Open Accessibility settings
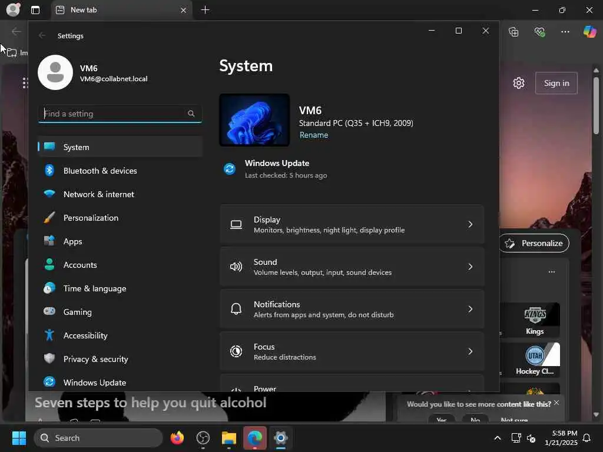Image resolution: width=603 pixels, height=452 pixels. 120,335
